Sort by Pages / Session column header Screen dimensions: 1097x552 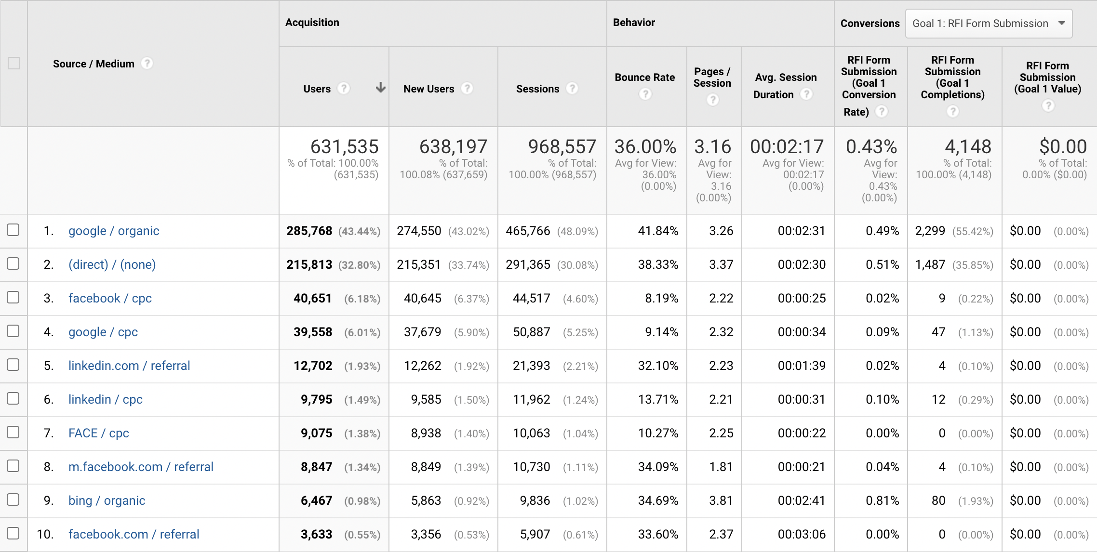click(x=712, y=77)
